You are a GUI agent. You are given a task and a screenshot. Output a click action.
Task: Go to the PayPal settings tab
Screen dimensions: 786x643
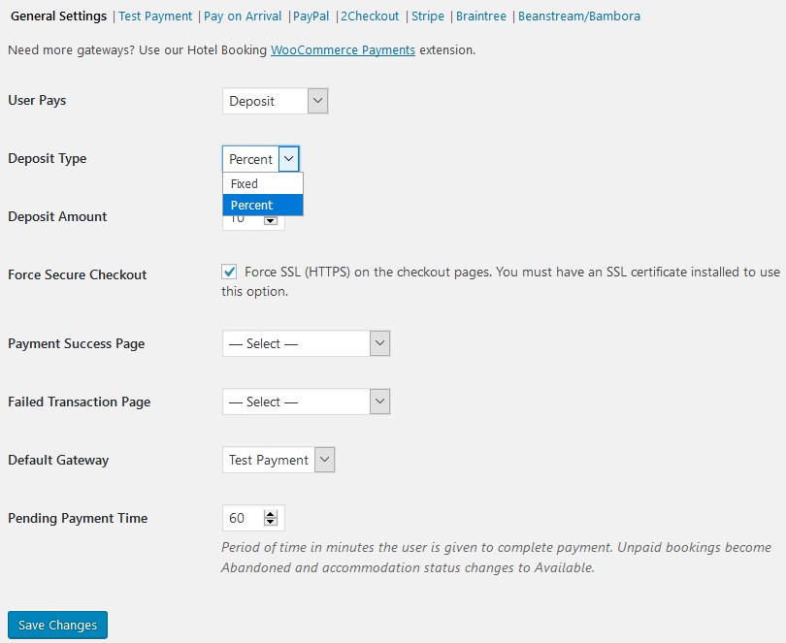coord(311,16)
